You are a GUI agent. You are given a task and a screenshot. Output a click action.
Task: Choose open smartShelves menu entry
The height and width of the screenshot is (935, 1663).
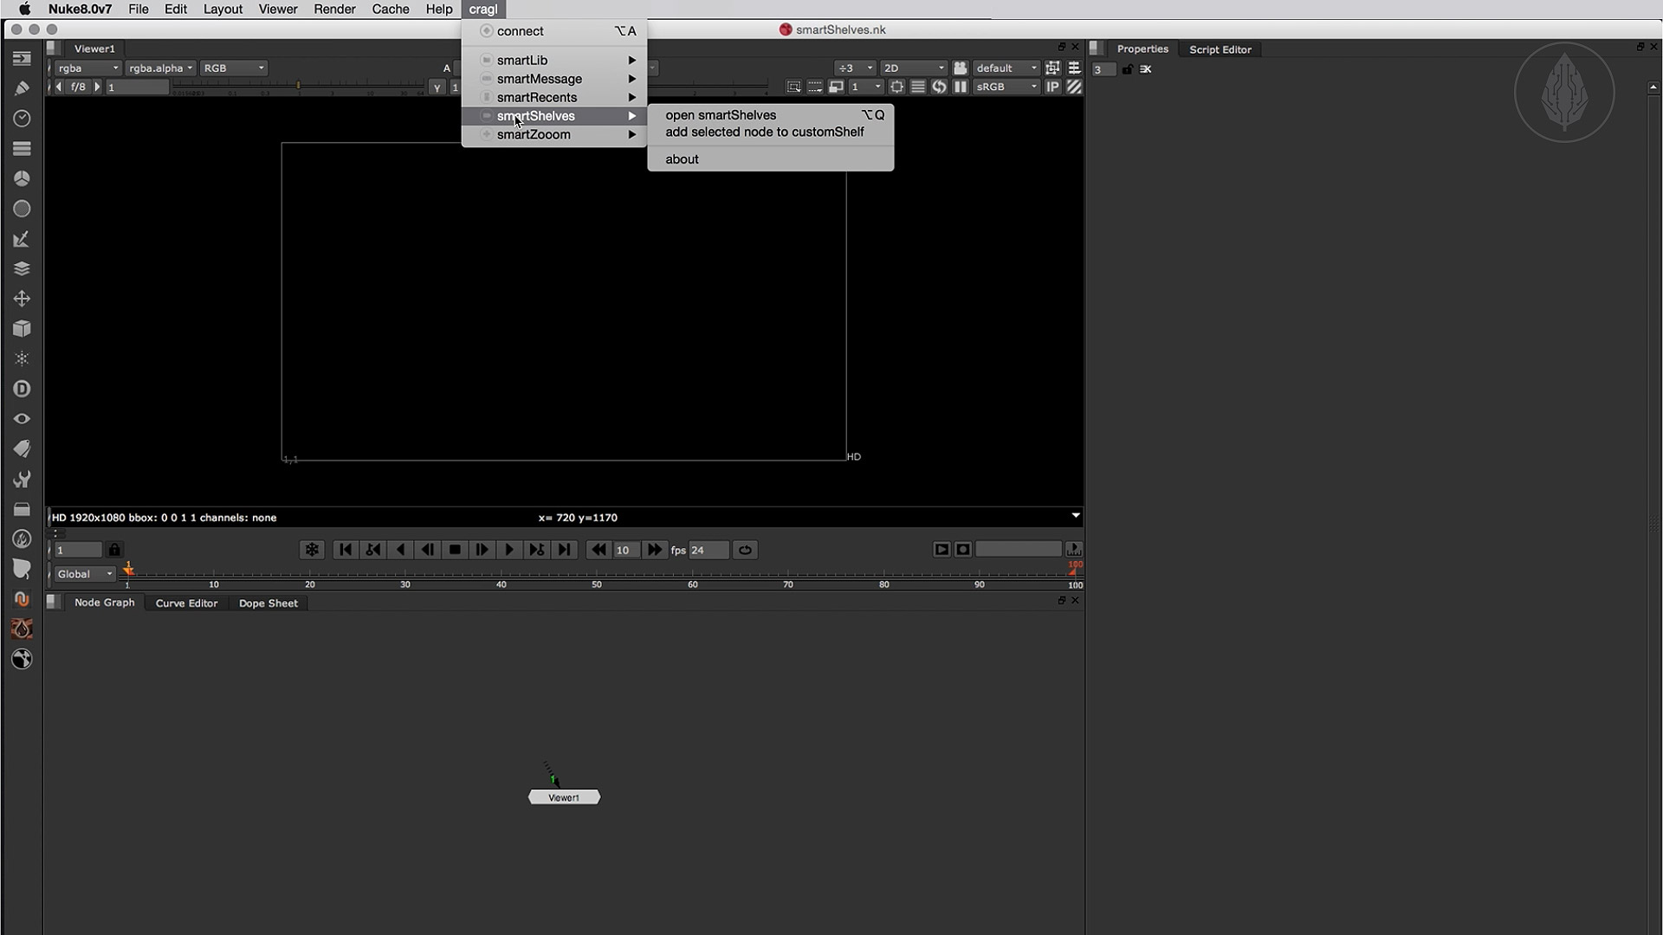[720, 115]
